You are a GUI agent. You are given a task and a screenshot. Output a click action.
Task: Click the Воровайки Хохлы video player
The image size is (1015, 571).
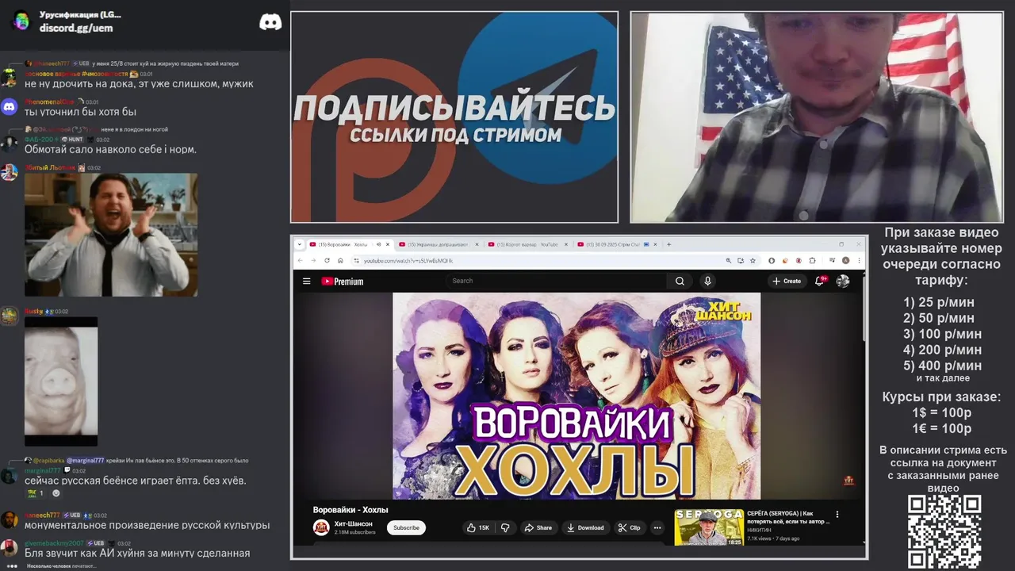[576, 396]
